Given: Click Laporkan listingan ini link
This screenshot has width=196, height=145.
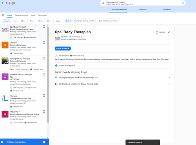Looking at the screenshot, I should pos(67,65).
